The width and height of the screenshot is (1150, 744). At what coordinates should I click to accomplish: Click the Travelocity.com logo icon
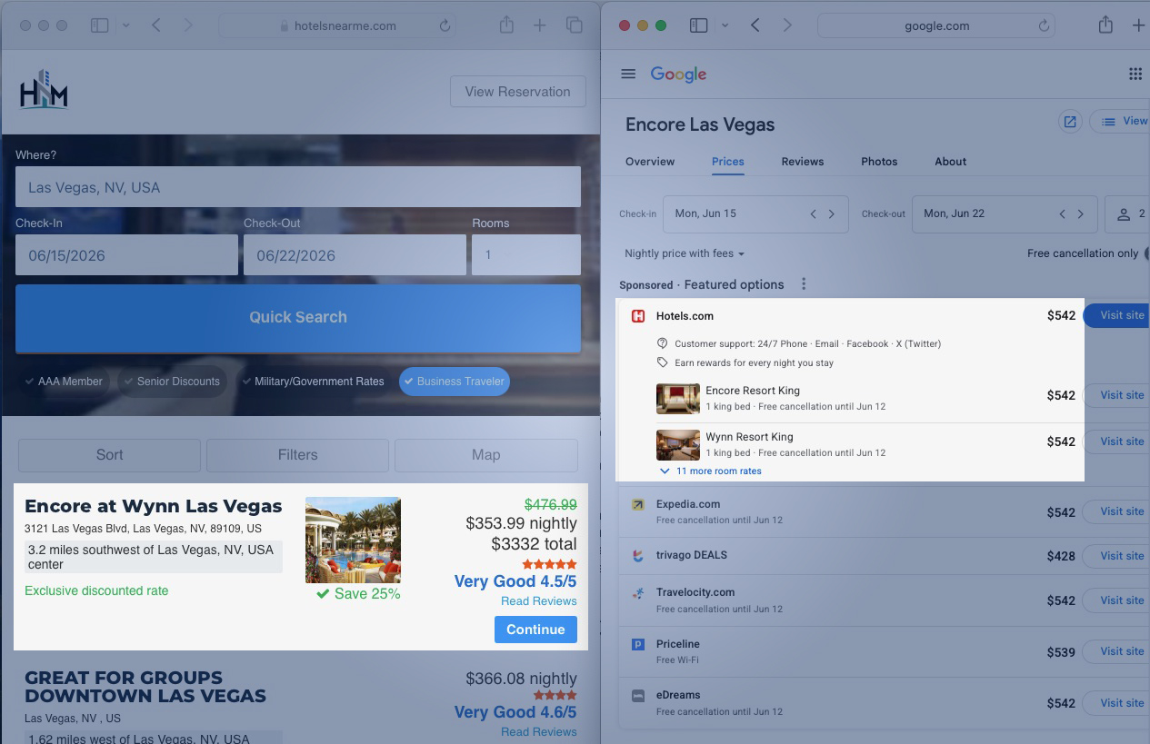(x=638, y=592)
